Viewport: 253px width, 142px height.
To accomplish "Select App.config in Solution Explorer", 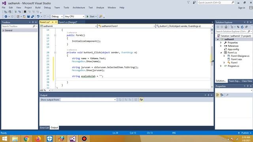I will coord(233,49).
